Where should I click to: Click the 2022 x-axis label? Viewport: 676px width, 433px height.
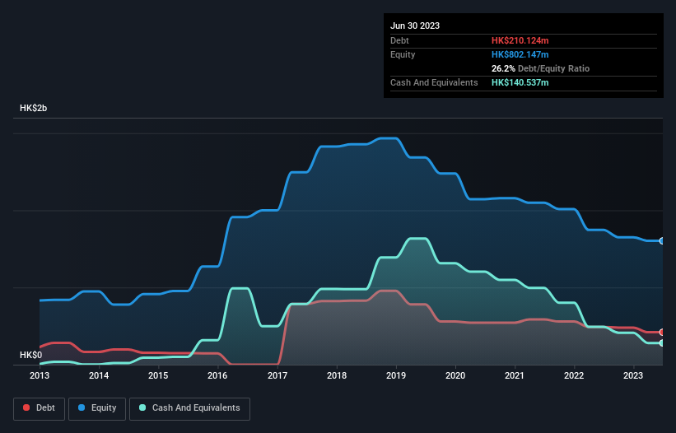tap(574, 375)
